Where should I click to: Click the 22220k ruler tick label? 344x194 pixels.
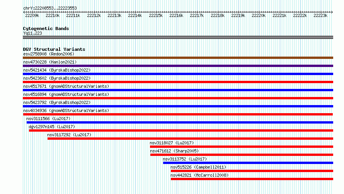tap(259, 15)
